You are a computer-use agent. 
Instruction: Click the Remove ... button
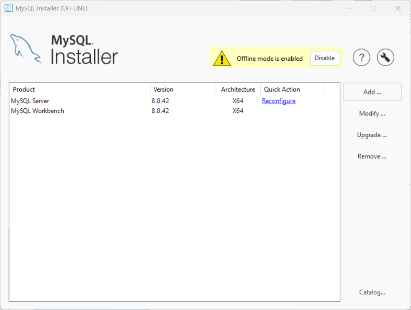372,156
